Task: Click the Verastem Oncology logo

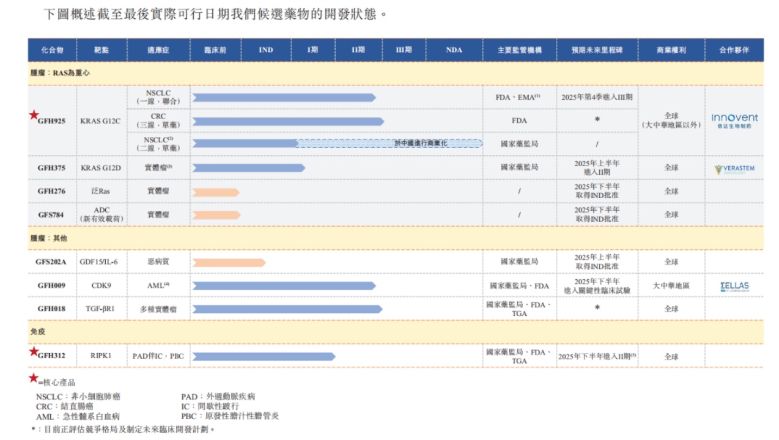Action: (x=734, y=169)
